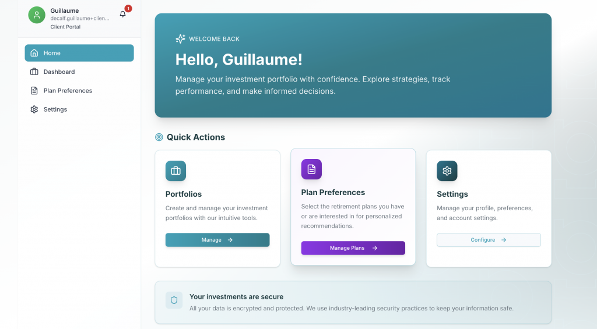Click the Portfolios card title

184,194
